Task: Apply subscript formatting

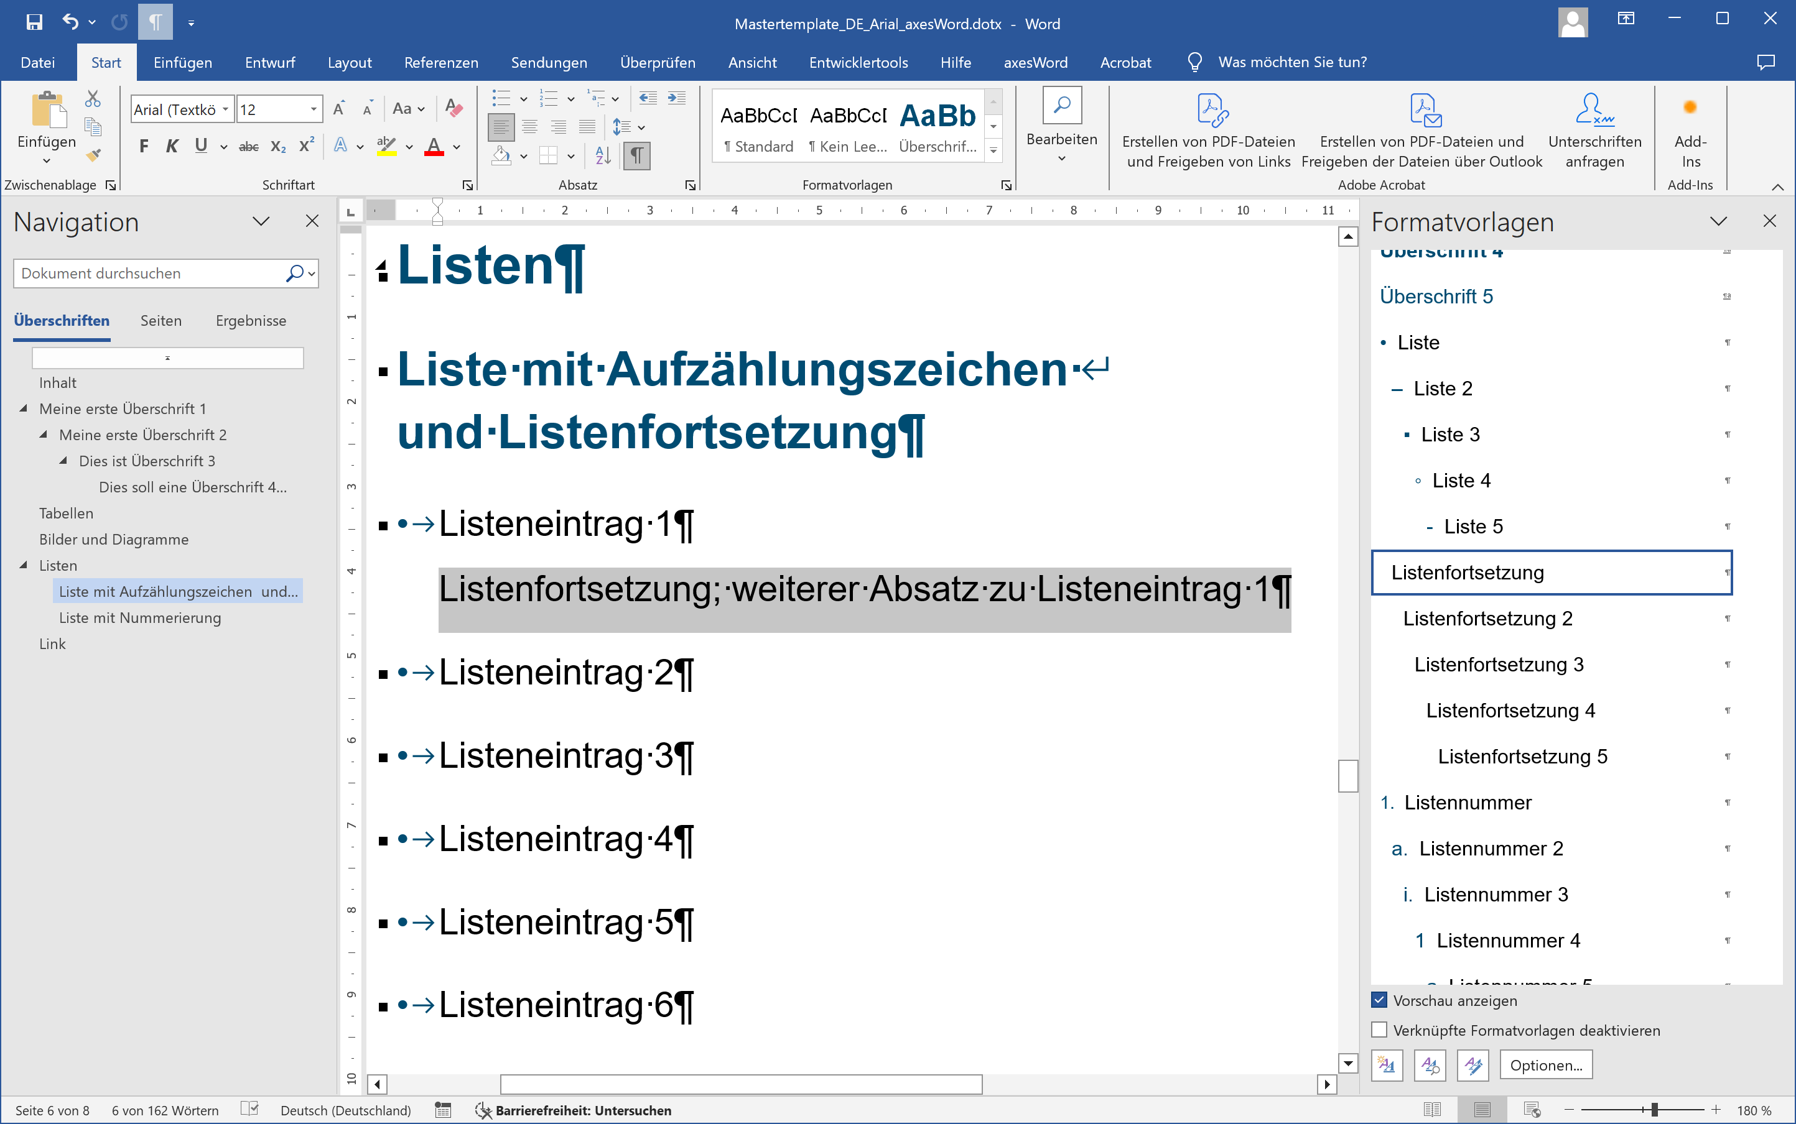Action: (278, 147)
